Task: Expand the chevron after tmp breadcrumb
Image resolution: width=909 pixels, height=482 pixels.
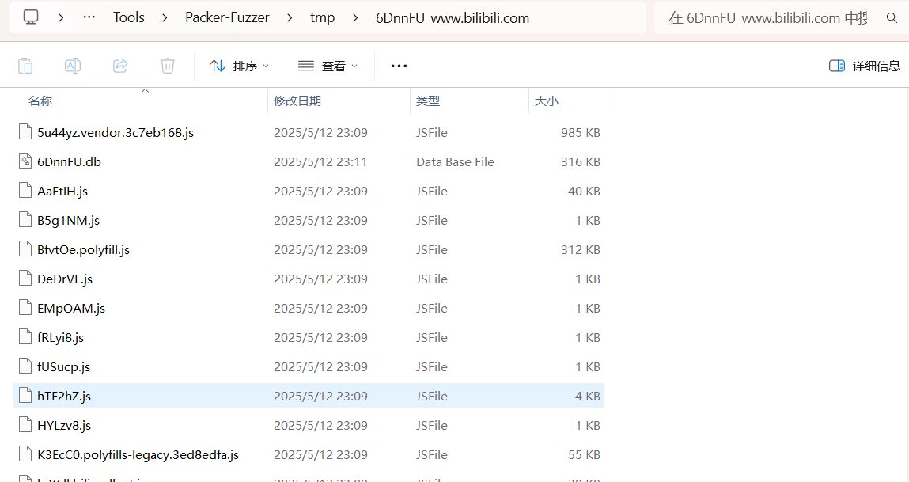Action: point(355,18)
